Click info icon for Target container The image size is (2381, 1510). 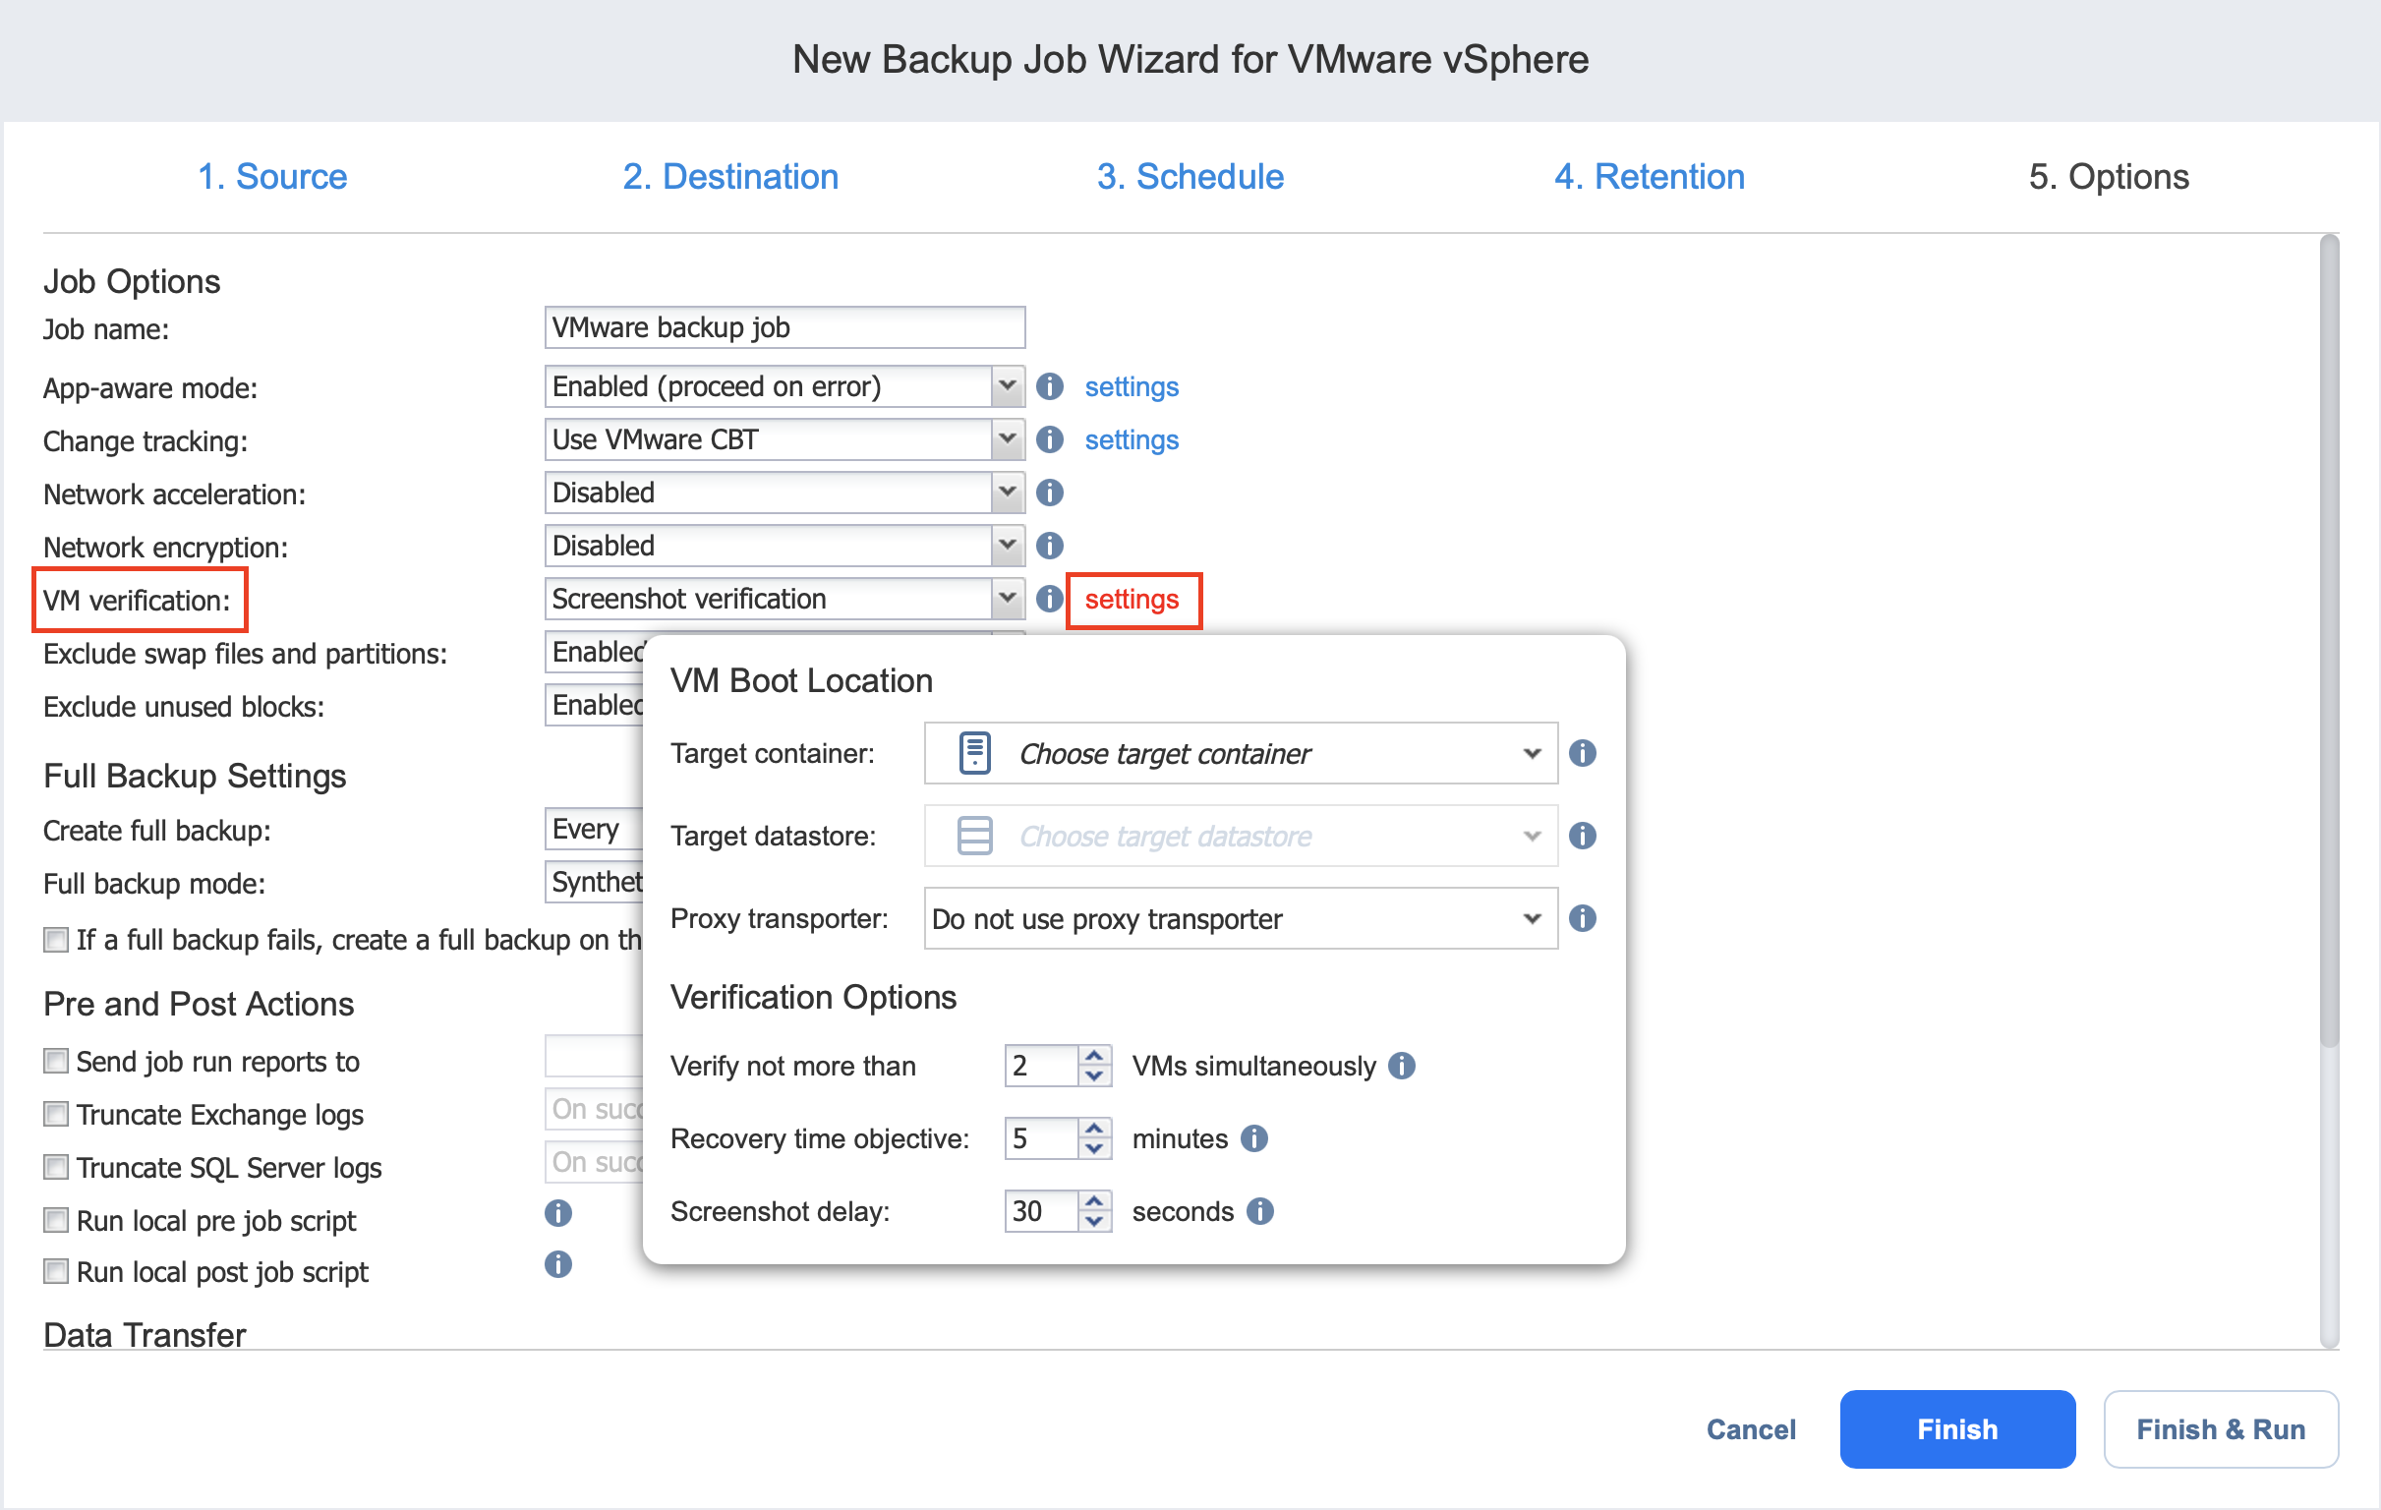[1582, 753]
